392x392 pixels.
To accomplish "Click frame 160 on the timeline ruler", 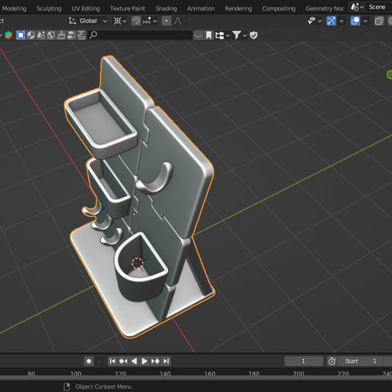I will [x=210, y=374].
